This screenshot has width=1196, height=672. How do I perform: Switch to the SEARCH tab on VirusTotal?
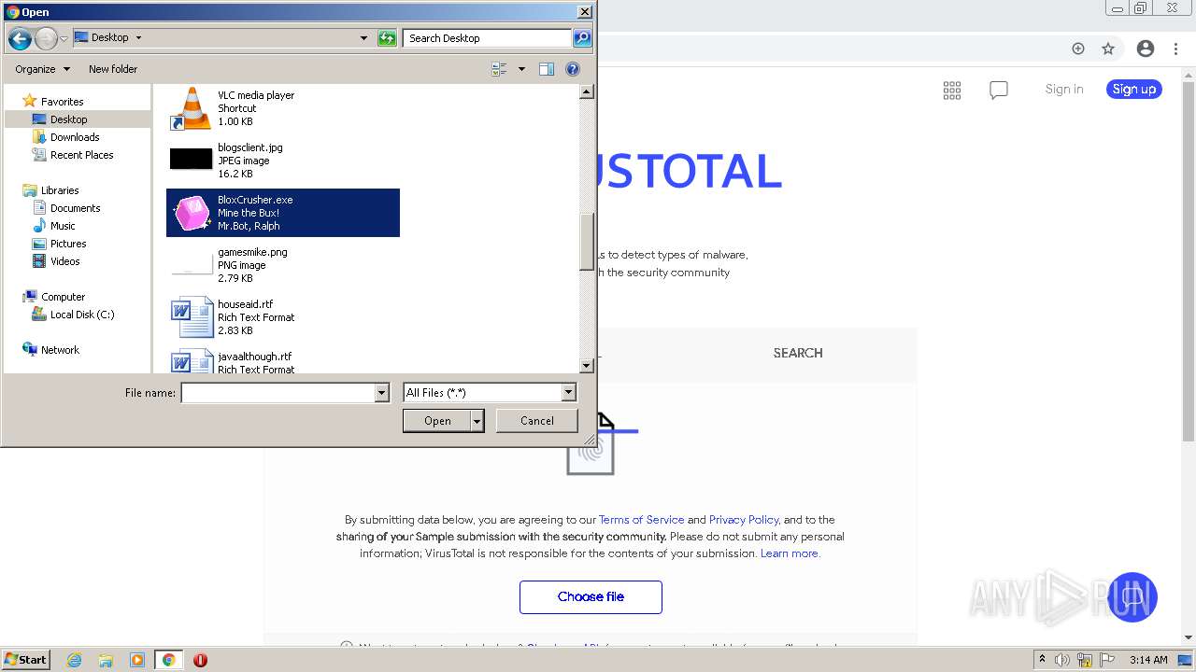tap(798, 353)
